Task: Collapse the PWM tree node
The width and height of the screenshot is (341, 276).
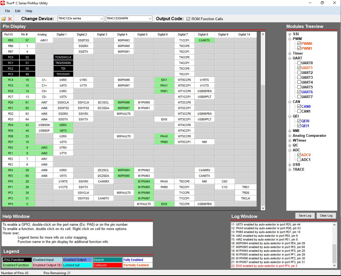Action: (290, 39)
